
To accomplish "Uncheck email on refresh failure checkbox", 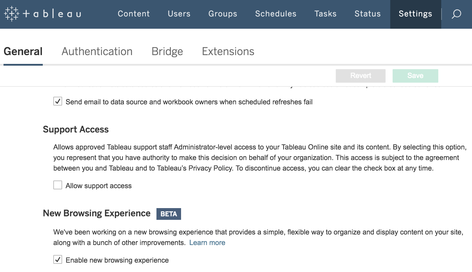I will click(x=58, y=101).
